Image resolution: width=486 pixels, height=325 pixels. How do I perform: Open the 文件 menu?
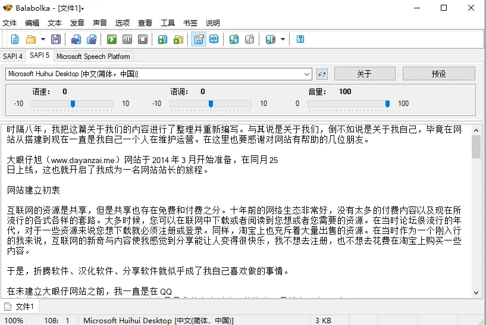[10, 23]
